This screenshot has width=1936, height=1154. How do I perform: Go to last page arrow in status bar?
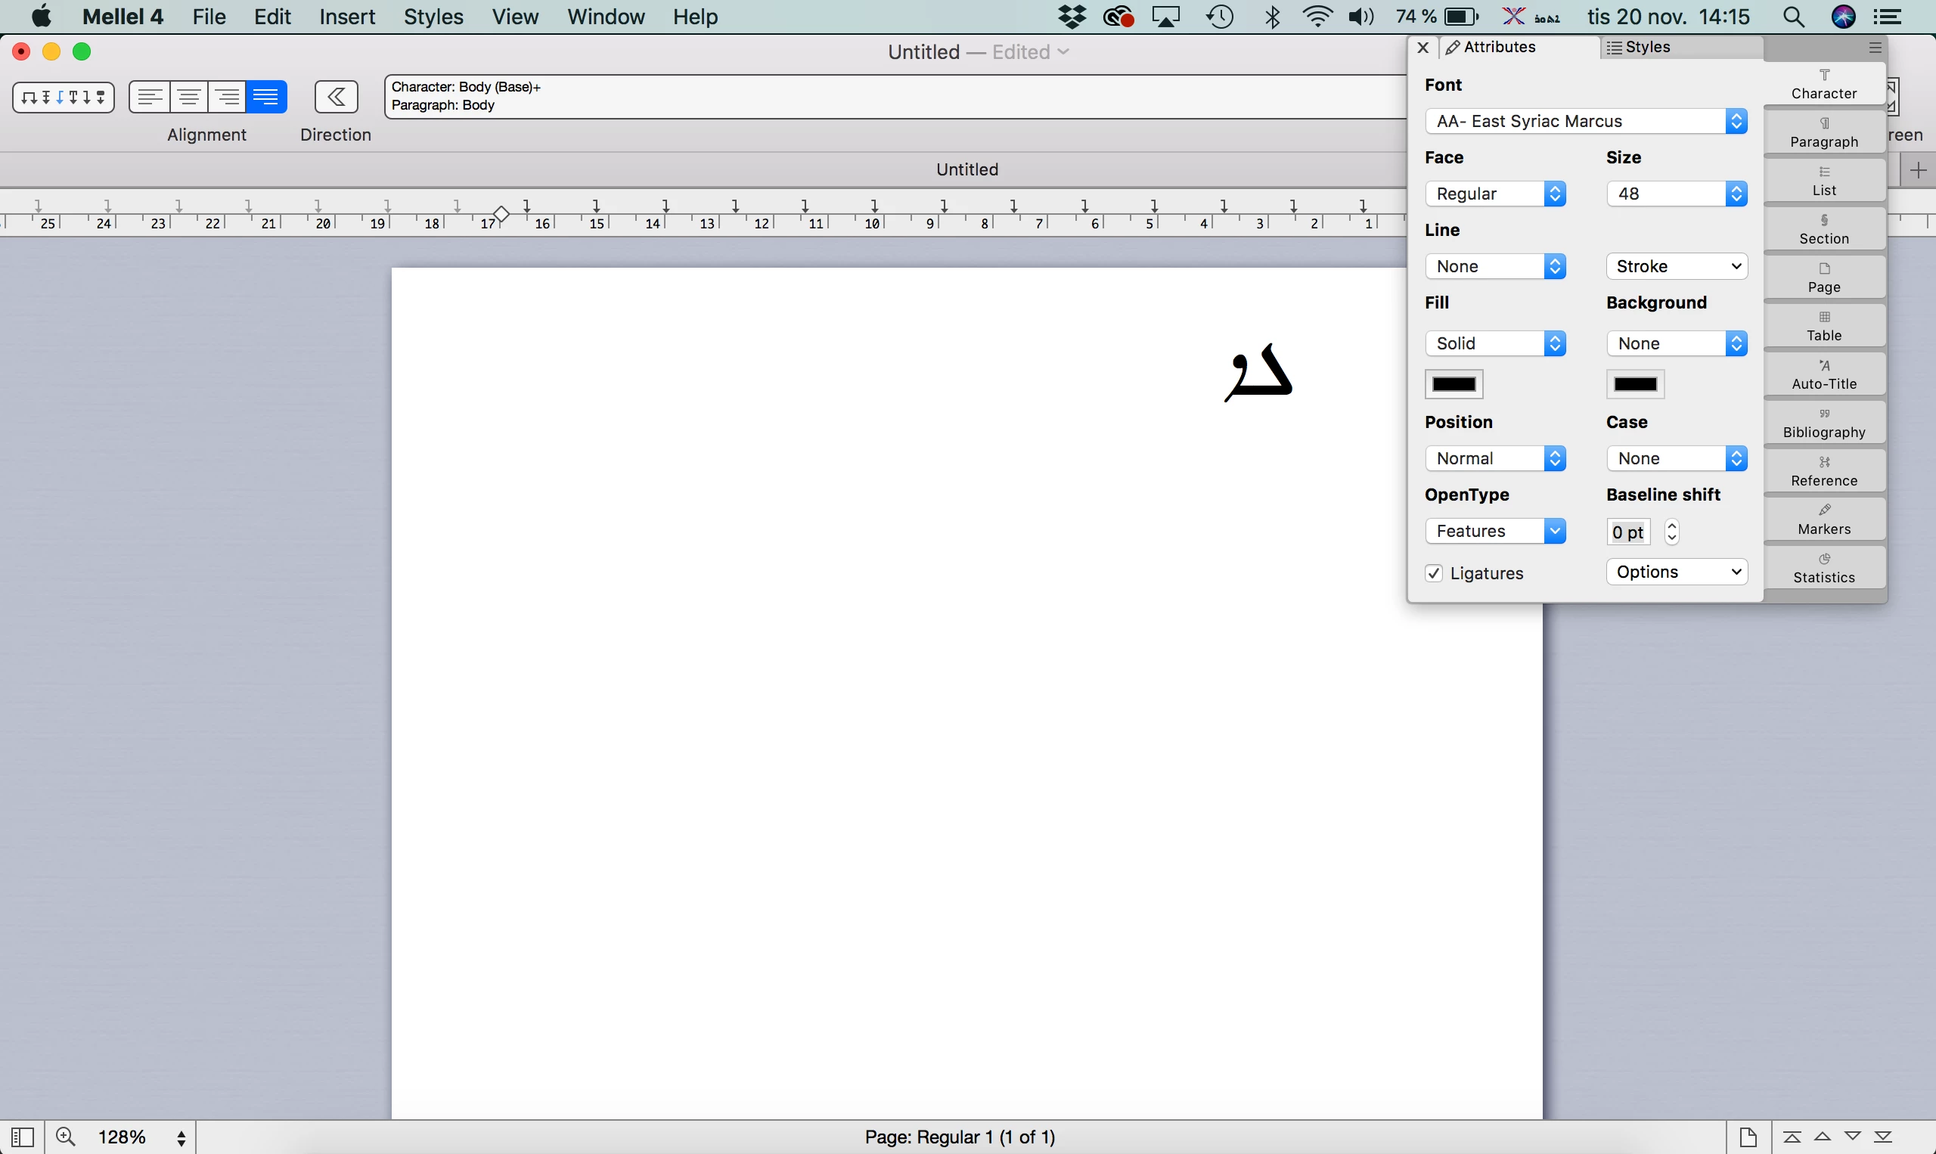1883,1137
